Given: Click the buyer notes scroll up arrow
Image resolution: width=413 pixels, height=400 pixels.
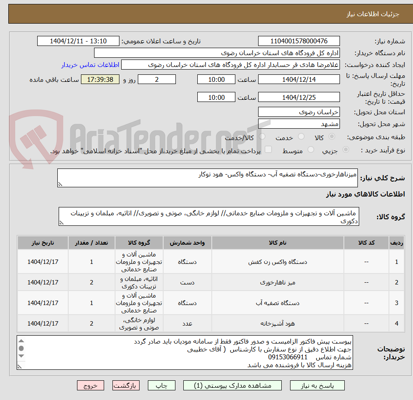Looking at the screenshot, I should [21, 341].
